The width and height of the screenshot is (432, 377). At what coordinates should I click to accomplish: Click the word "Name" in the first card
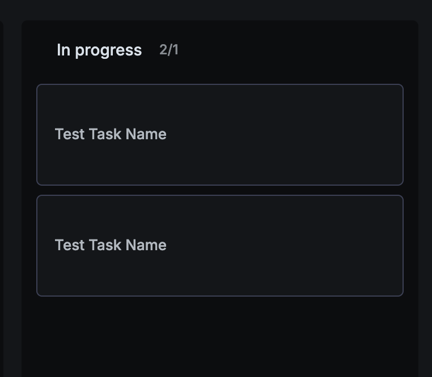click(x=146, y=134)
